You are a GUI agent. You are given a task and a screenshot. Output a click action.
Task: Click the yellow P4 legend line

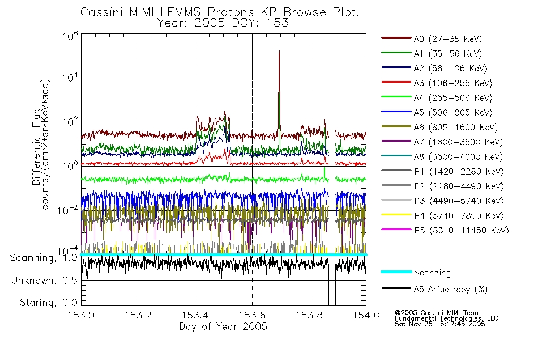[x=396, y=215]
